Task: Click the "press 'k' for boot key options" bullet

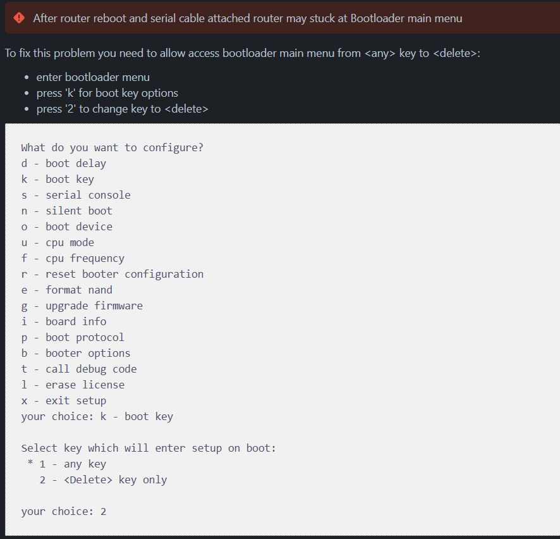Action: [107, 93]
